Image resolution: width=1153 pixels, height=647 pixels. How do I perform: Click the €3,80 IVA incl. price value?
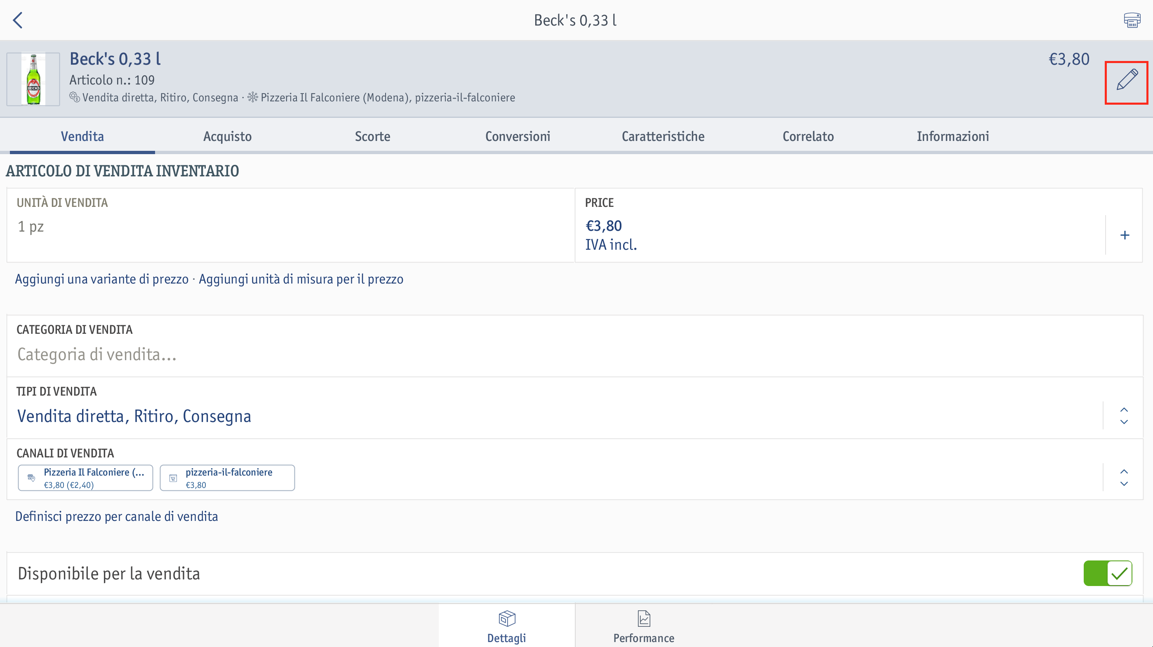[x=611, y=235]
